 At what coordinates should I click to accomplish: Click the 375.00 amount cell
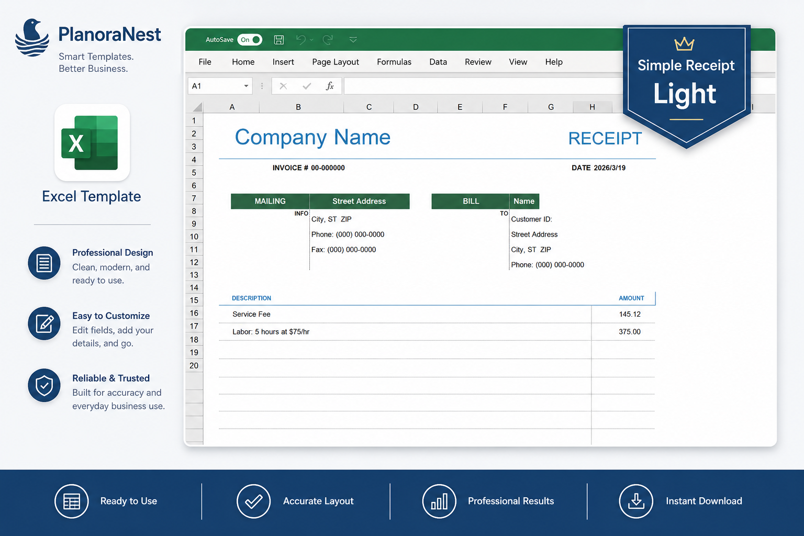click(x=630, y=332)
